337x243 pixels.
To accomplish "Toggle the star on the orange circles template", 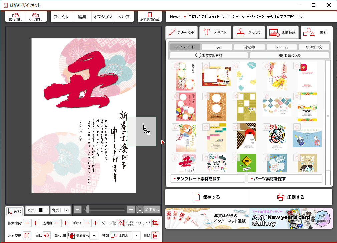I will [x=206, y=96].
